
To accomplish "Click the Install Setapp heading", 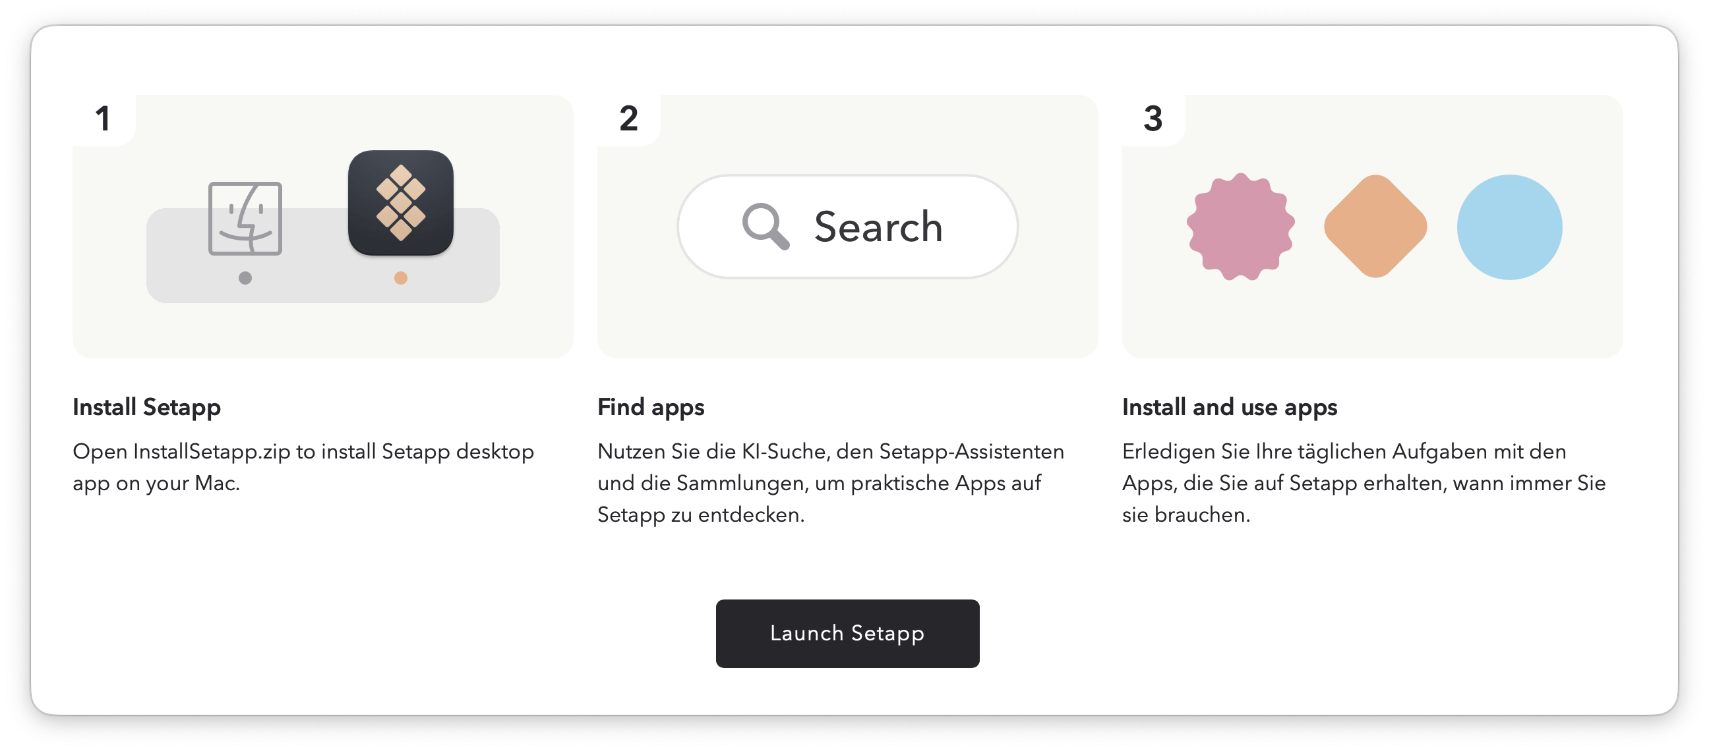I will (x=146, y=407).
